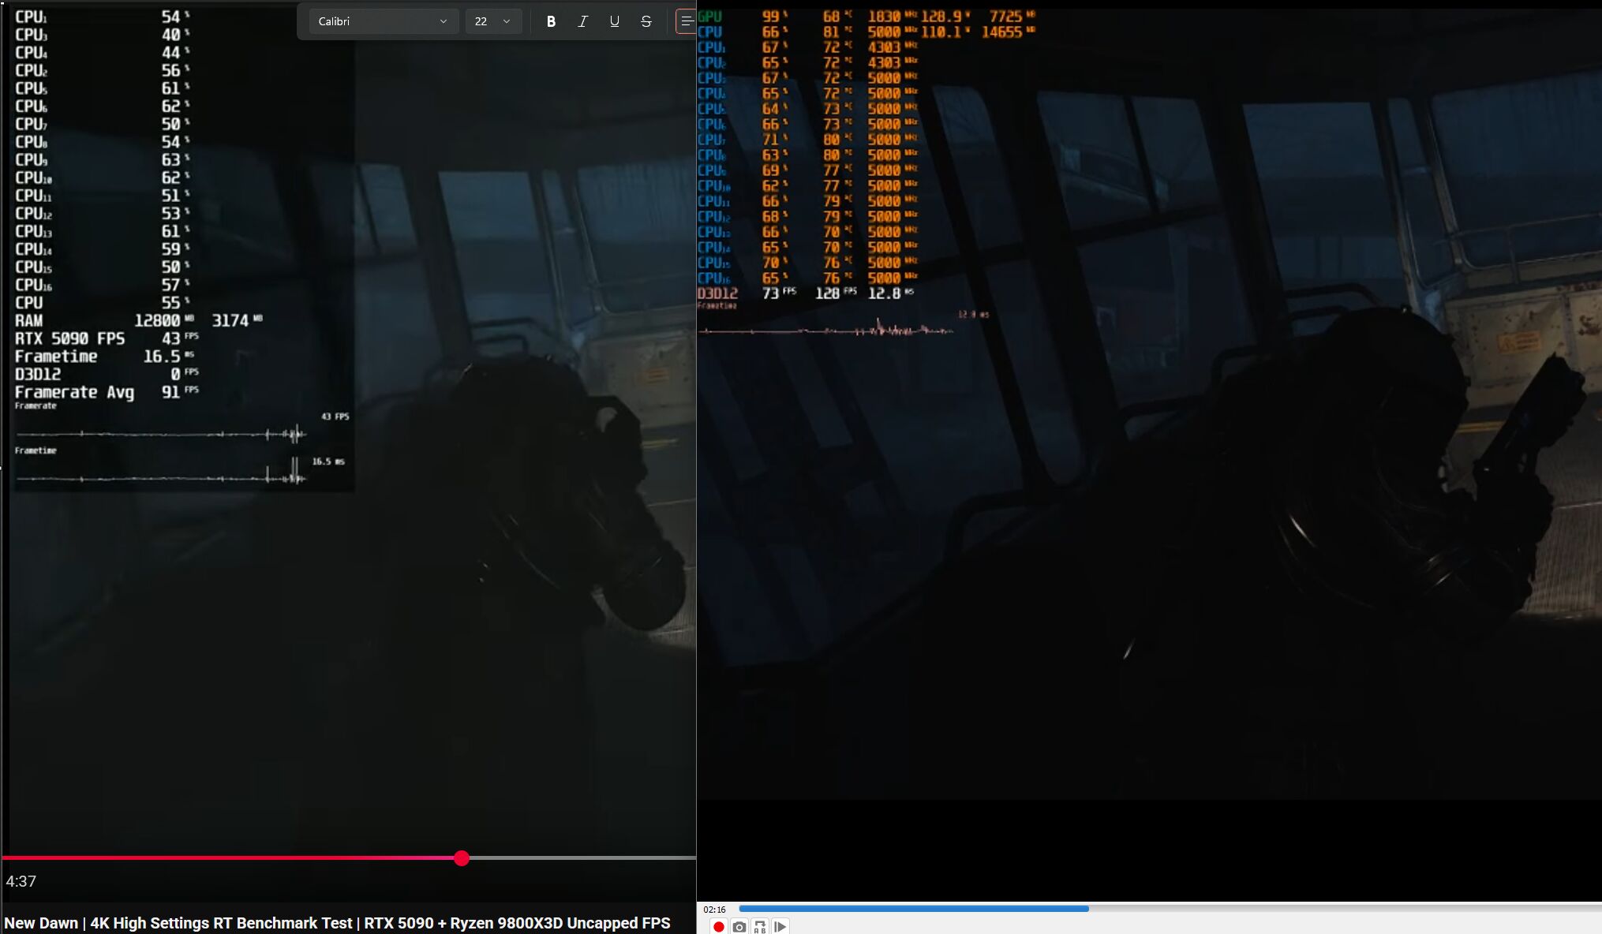Click the left-align paragraph icon
The width and height of the screenshot is (1602, 934).
[x=687, y=21]
